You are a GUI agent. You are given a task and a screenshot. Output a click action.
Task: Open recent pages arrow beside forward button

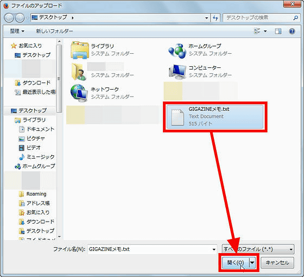(27, 18)
